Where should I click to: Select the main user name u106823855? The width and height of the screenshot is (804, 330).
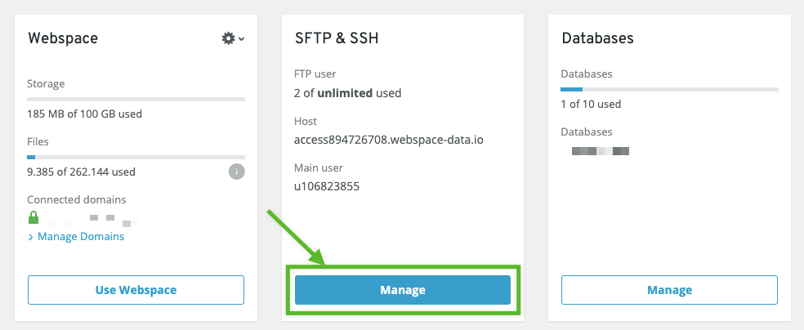tap(326, 186)
